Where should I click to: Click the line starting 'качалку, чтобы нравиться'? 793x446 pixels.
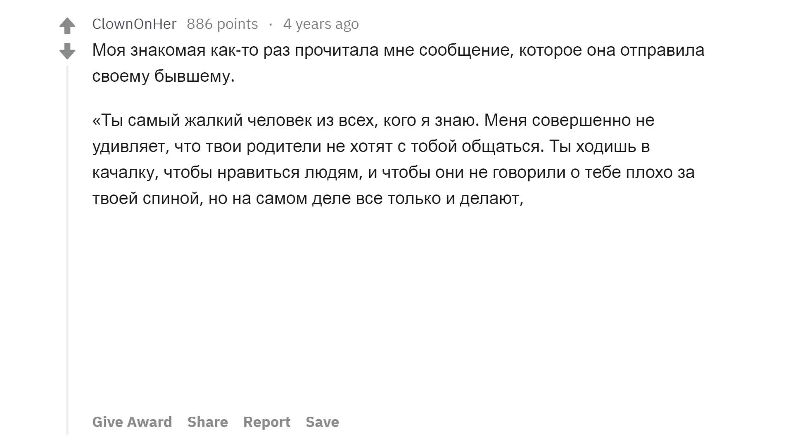(393, 173)
